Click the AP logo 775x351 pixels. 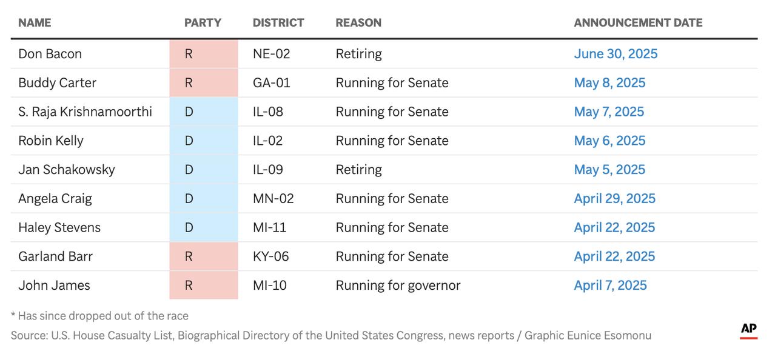pos(748,330)
